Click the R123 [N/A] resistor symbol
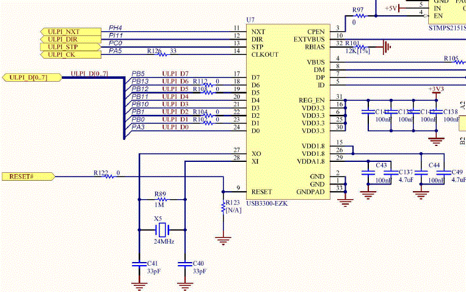The height and width of the screenshot is (292, 466). click(223, 207)
